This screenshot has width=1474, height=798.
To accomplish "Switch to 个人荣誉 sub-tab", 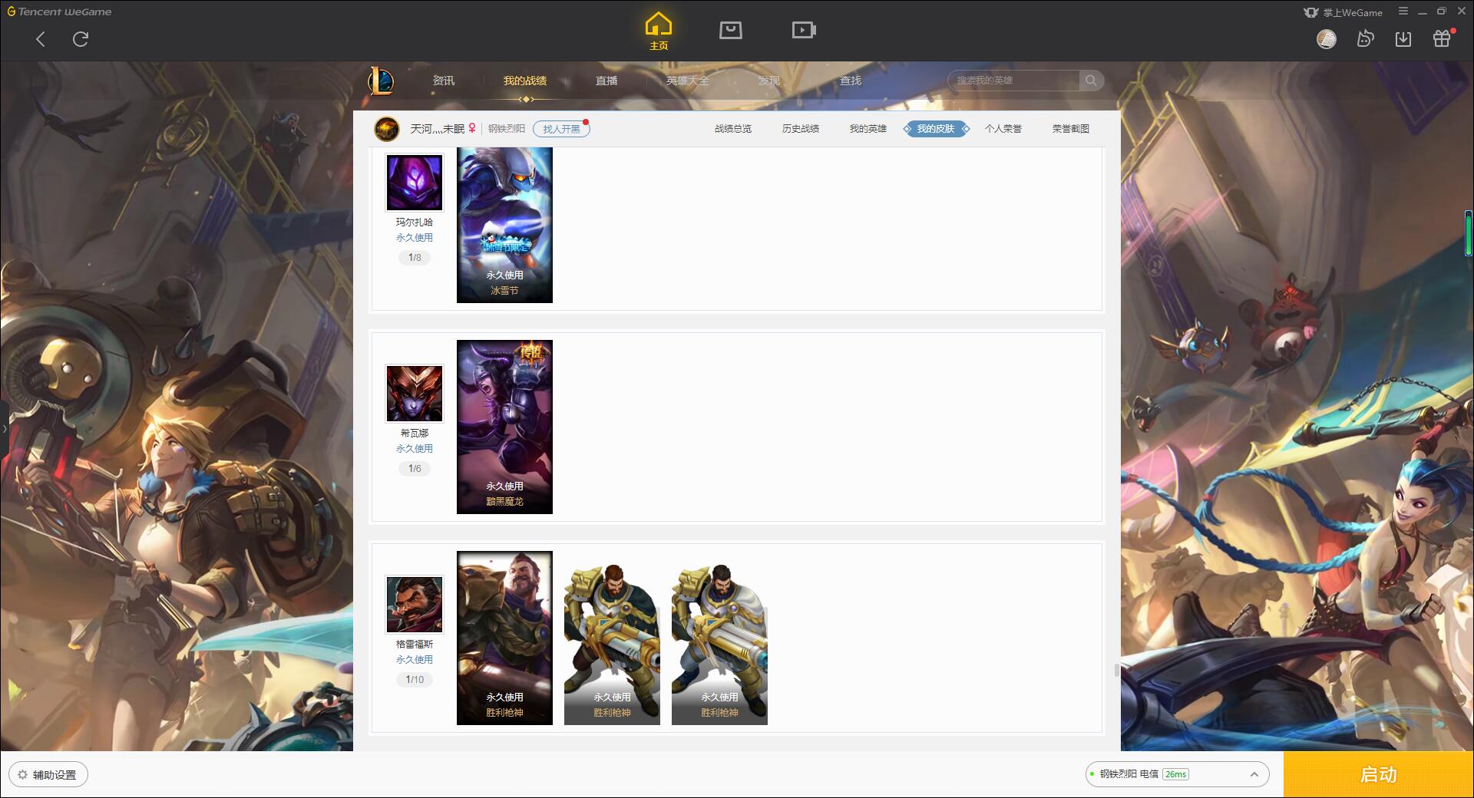I will (x=1003, y=129).
